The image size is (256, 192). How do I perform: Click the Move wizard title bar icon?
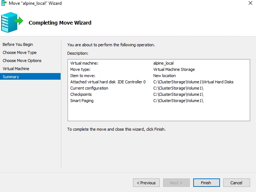[x=4, y=3]
